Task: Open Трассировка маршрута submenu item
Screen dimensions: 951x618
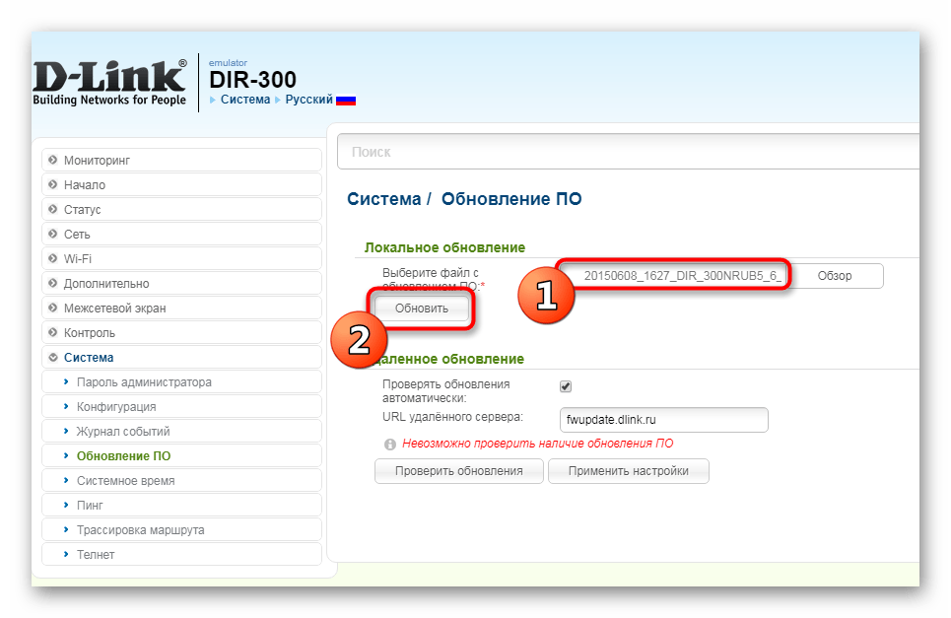Action: coord(181,529)
